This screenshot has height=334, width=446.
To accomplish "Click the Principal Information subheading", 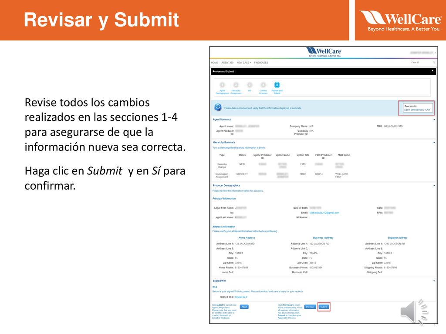I will (224, 198).
